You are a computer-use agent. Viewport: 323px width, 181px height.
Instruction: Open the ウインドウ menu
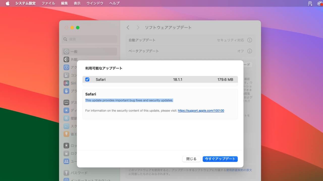pyautogui.click(x=95, y=3)
